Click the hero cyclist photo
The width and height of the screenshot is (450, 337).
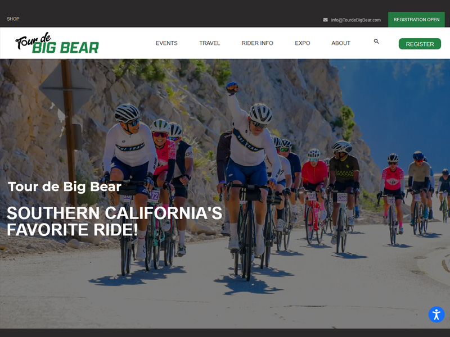(225, 194)
